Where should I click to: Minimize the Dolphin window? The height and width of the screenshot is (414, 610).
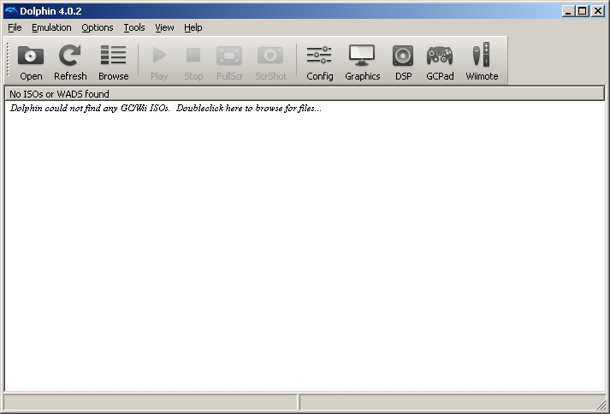click(568, 11)
